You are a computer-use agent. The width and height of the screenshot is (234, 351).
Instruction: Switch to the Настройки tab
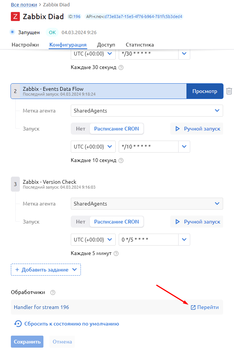tap(25, 45)
